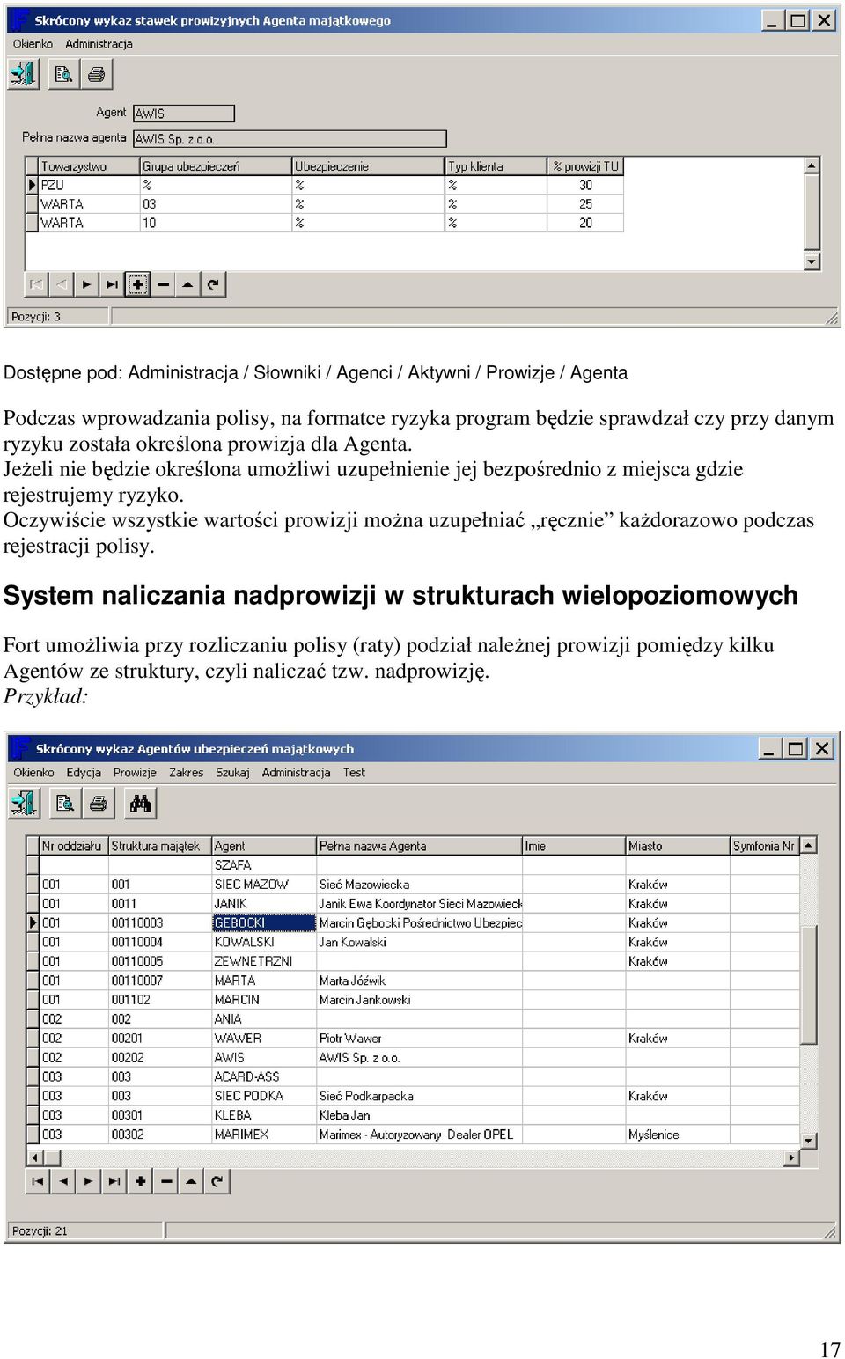The height and width of the screenshot is (1359, 845).
Task: Open Okienko menu in agents window
Action: [33, 772]
